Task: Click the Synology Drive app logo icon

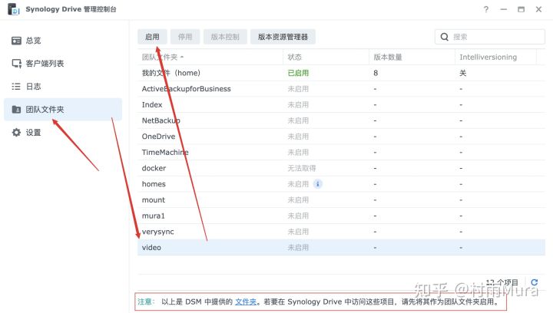Action: click(13, 9)
